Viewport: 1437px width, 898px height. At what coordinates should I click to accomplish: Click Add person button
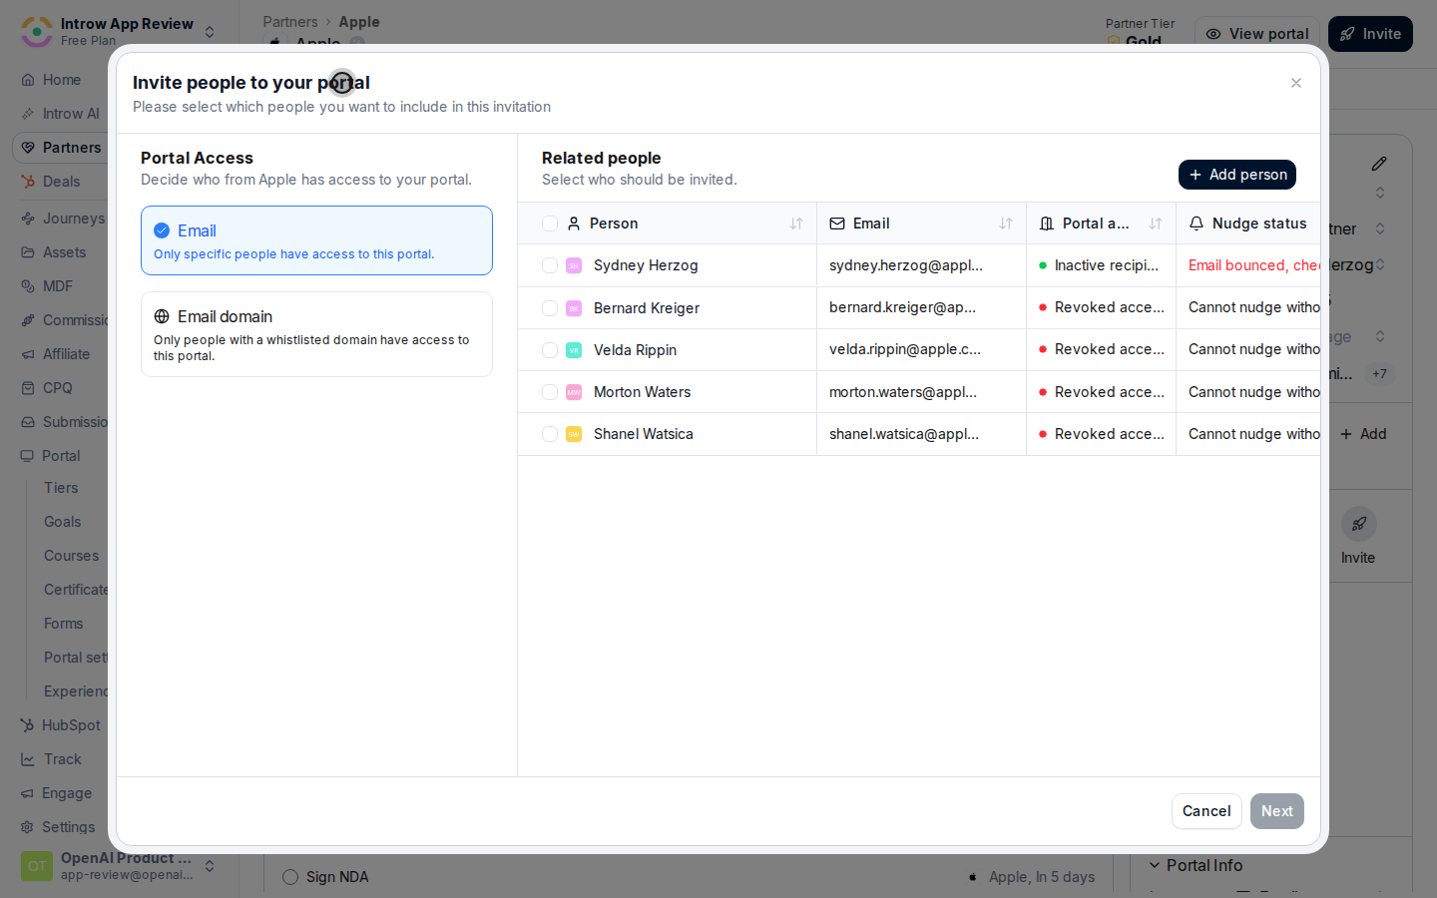1237,175
